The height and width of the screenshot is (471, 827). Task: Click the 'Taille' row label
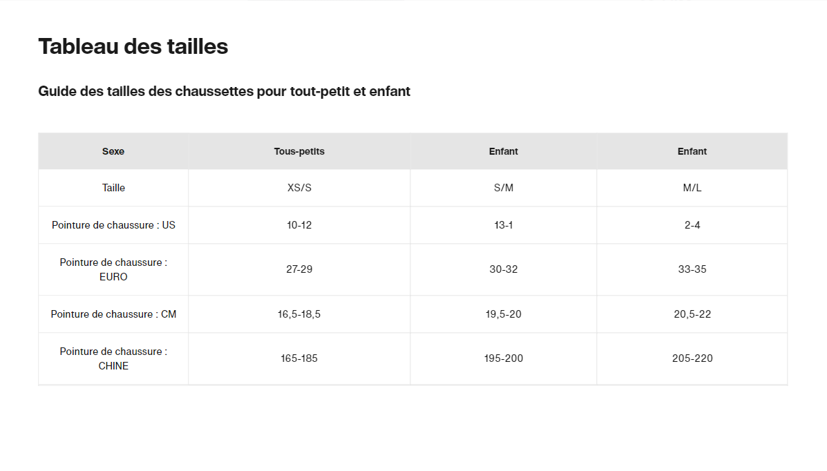(x=113, y=188)
